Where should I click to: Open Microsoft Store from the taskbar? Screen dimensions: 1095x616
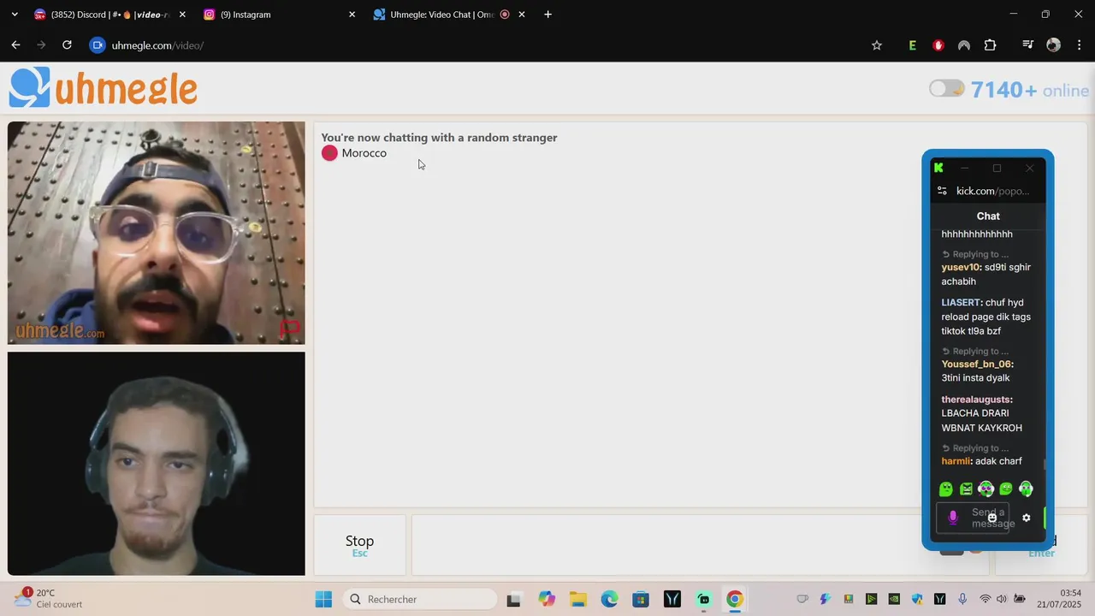pos(641,600)
